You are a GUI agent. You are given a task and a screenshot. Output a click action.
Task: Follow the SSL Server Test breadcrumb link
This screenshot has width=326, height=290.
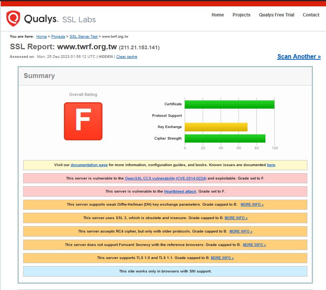point(83,37)
